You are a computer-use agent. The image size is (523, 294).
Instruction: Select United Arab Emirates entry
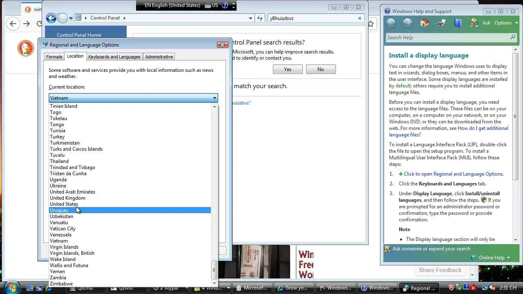130,192
